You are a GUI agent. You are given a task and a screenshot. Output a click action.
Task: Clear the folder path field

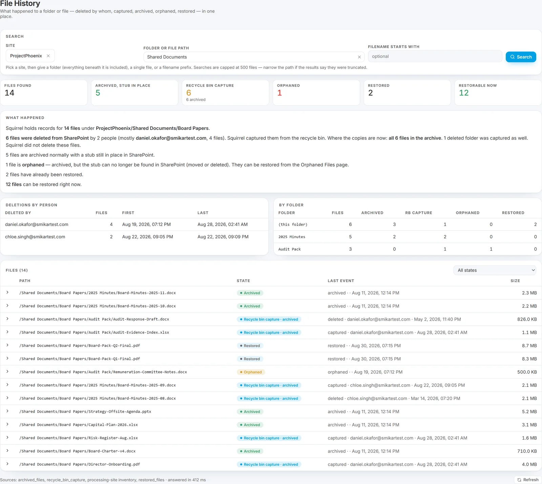(x=359, y=57)
